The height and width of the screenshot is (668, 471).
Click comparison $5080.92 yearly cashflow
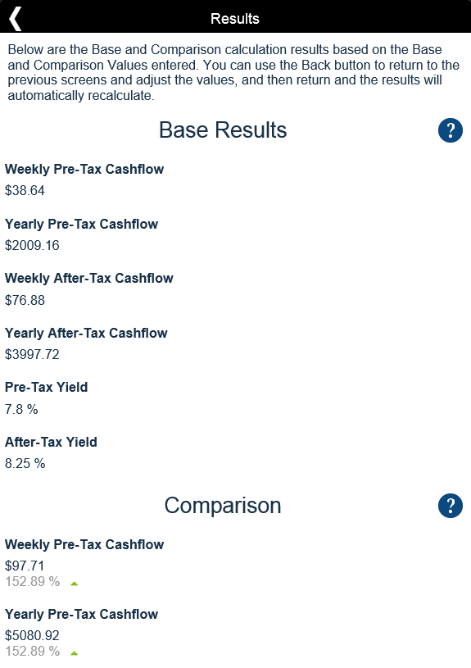click(32, 635)
